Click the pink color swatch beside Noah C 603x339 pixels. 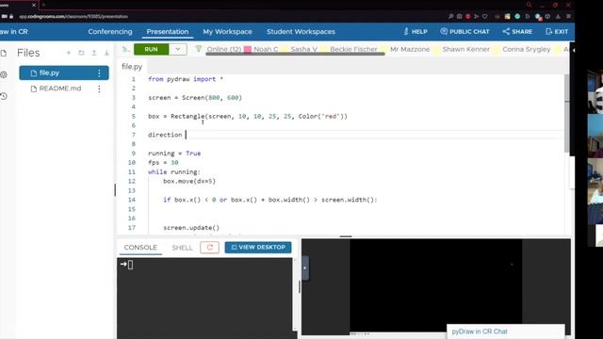(x=248, y=49)
